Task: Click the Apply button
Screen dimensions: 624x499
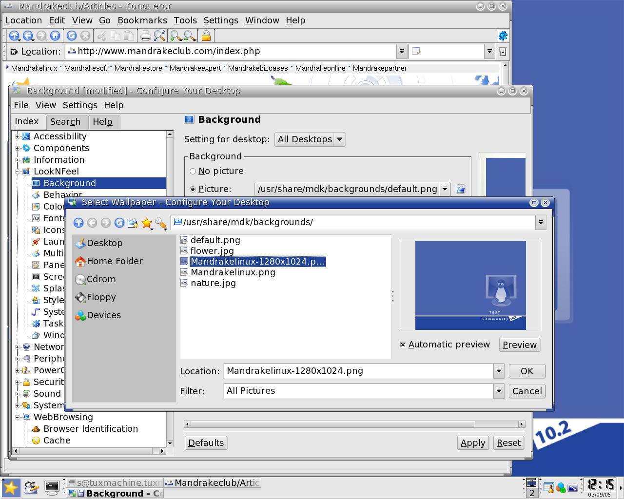Action: (x=473, y=443)
